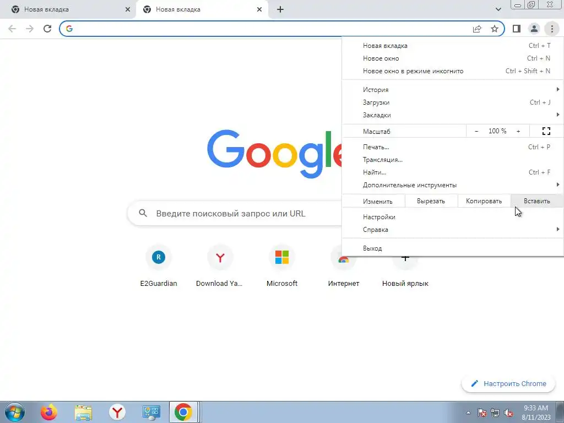
Task: Select Трансляция... menu item
Action: 453,160
